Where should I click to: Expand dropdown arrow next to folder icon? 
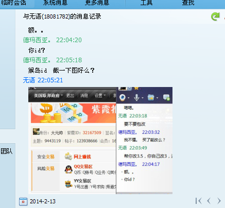pyautogui.click(x=157, y=98)
